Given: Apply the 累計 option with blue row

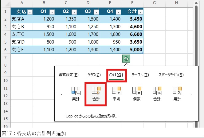Looking at the screenshot, I should tap(76, 94).
